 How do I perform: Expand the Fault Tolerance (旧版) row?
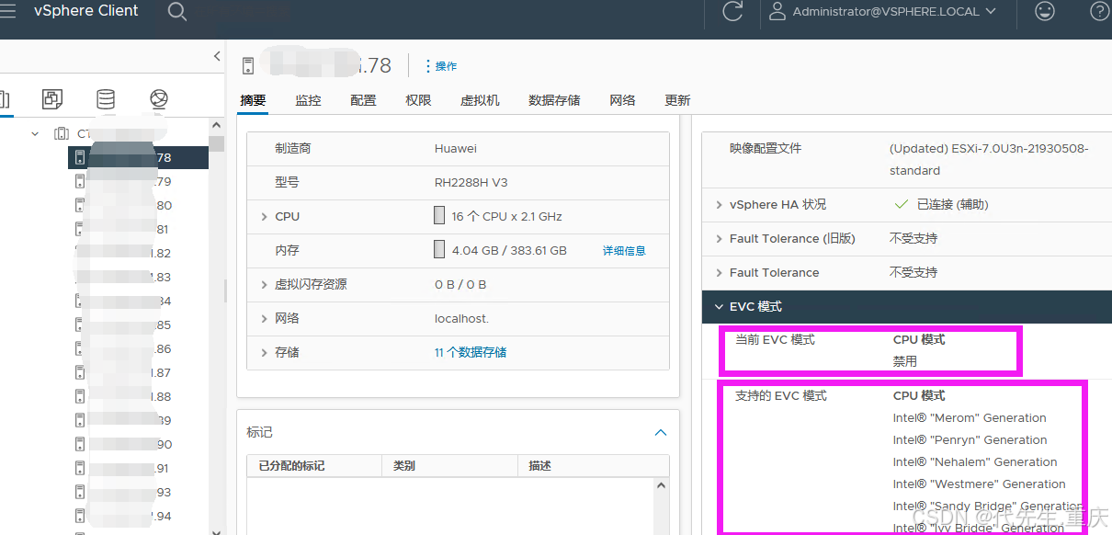(x=719, y=239)
